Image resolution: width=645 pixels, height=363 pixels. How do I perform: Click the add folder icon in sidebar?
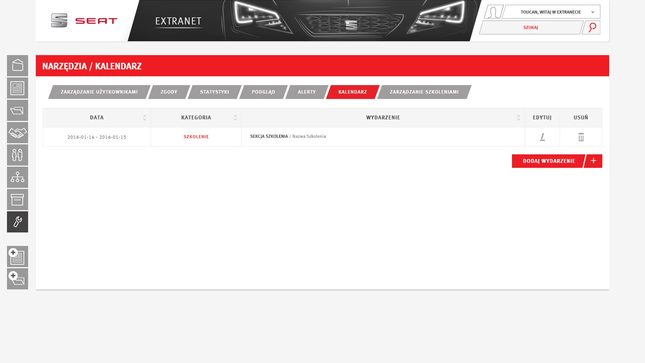[17, 279]
